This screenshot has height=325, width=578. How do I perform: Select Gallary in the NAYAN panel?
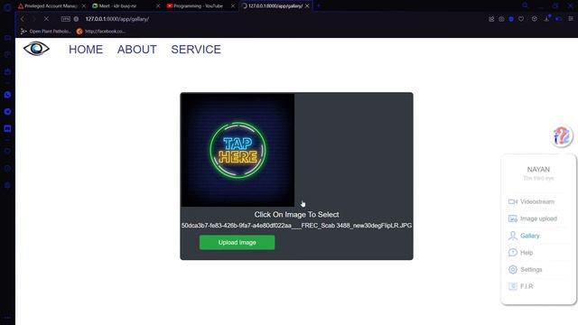530,236
